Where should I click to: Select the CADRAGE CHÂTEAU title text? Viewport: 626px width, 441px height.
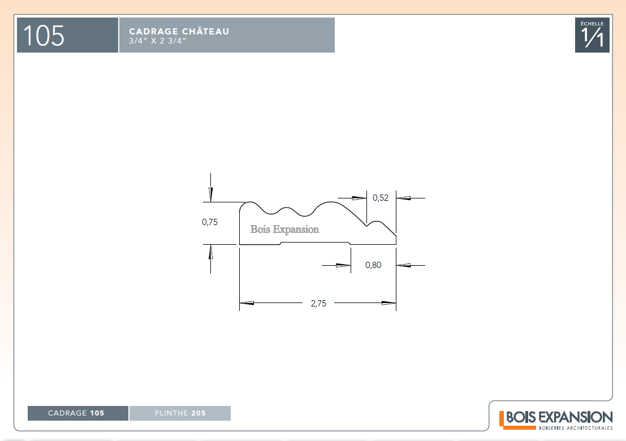pos(179,31)
